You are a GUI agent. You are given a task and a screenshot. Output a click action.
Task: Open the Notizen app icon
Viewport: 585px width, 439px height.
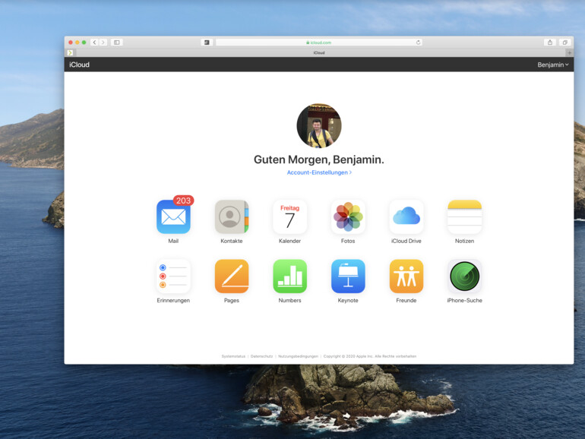(x=464, y=216)
